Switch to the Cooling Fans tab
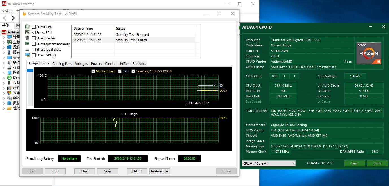This screenshot has height=186, width=389. coord(62,64)
